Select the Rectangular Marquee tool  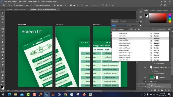pyautogui.click(x=2, y=16)
